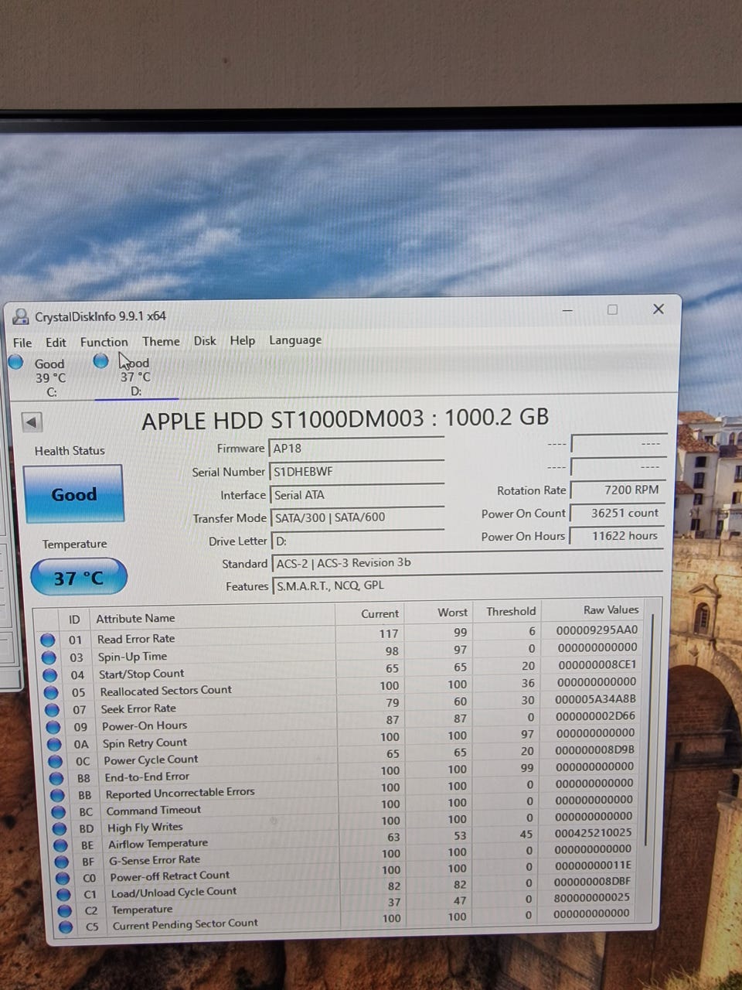Viewport: 742px width, 990px height.
Task: Click the CrystalDiskInfo title bar app icon
Action: (x=21, y=316)
